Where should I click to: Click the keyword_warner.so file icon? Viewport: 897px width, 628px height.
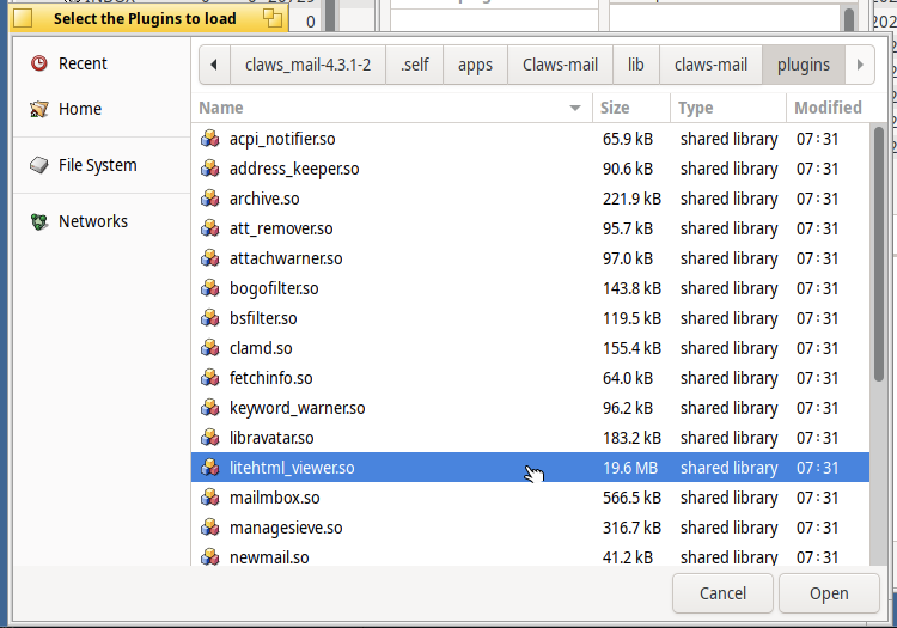[x=210, y=408]
